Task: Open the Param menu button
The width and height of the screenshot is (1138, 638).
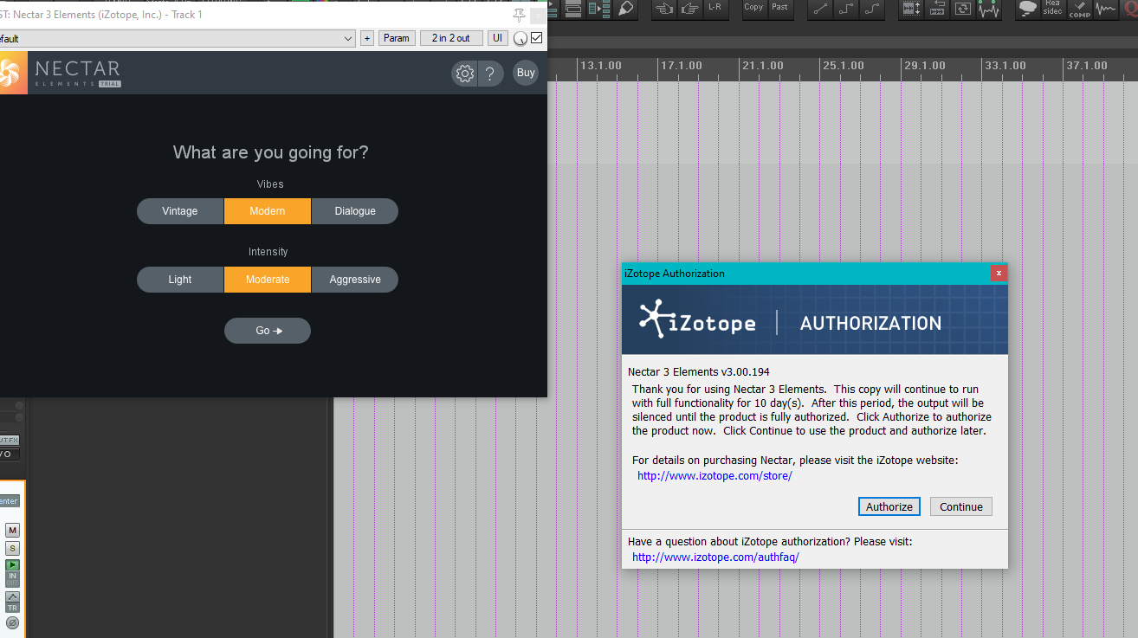Action: coord(397,38)
